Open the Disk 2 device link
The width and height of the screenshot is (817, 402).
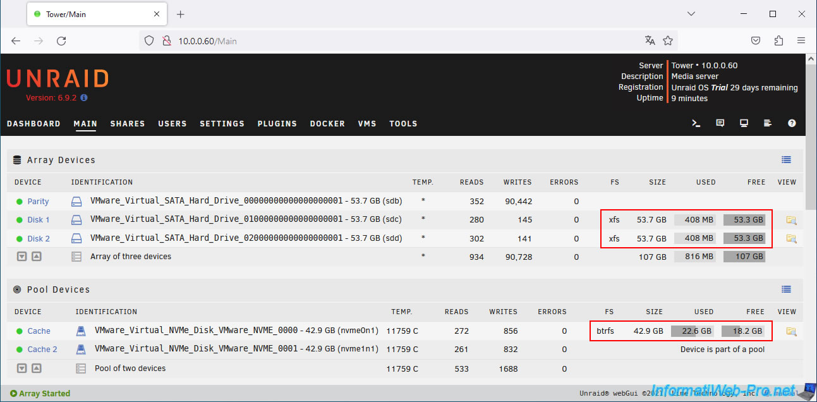(39, 239)
